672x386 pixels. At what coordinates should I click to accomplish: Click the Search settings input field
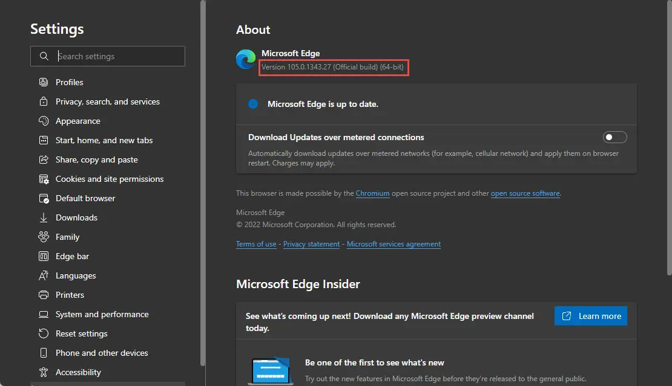(108, 56)
